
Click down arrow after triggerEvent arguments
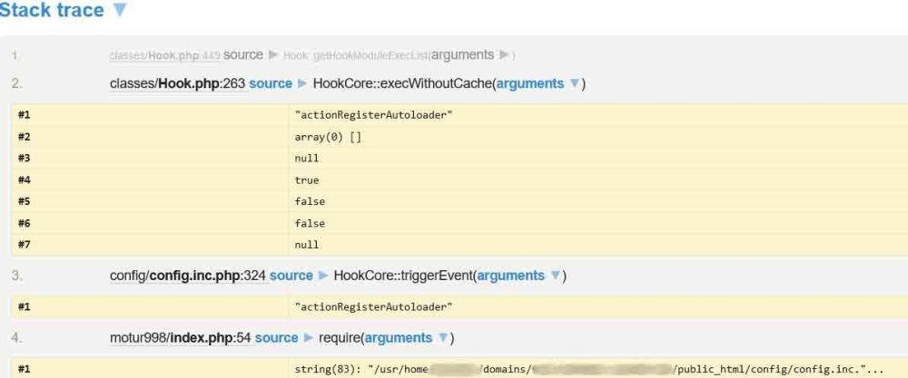(x=556, y=276)
